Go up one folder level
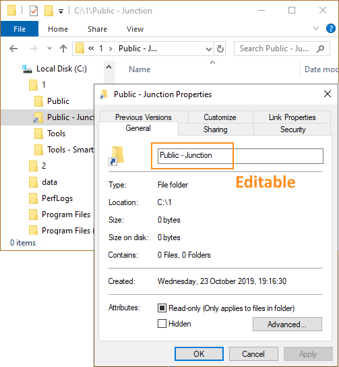 [x=63, y=49]
